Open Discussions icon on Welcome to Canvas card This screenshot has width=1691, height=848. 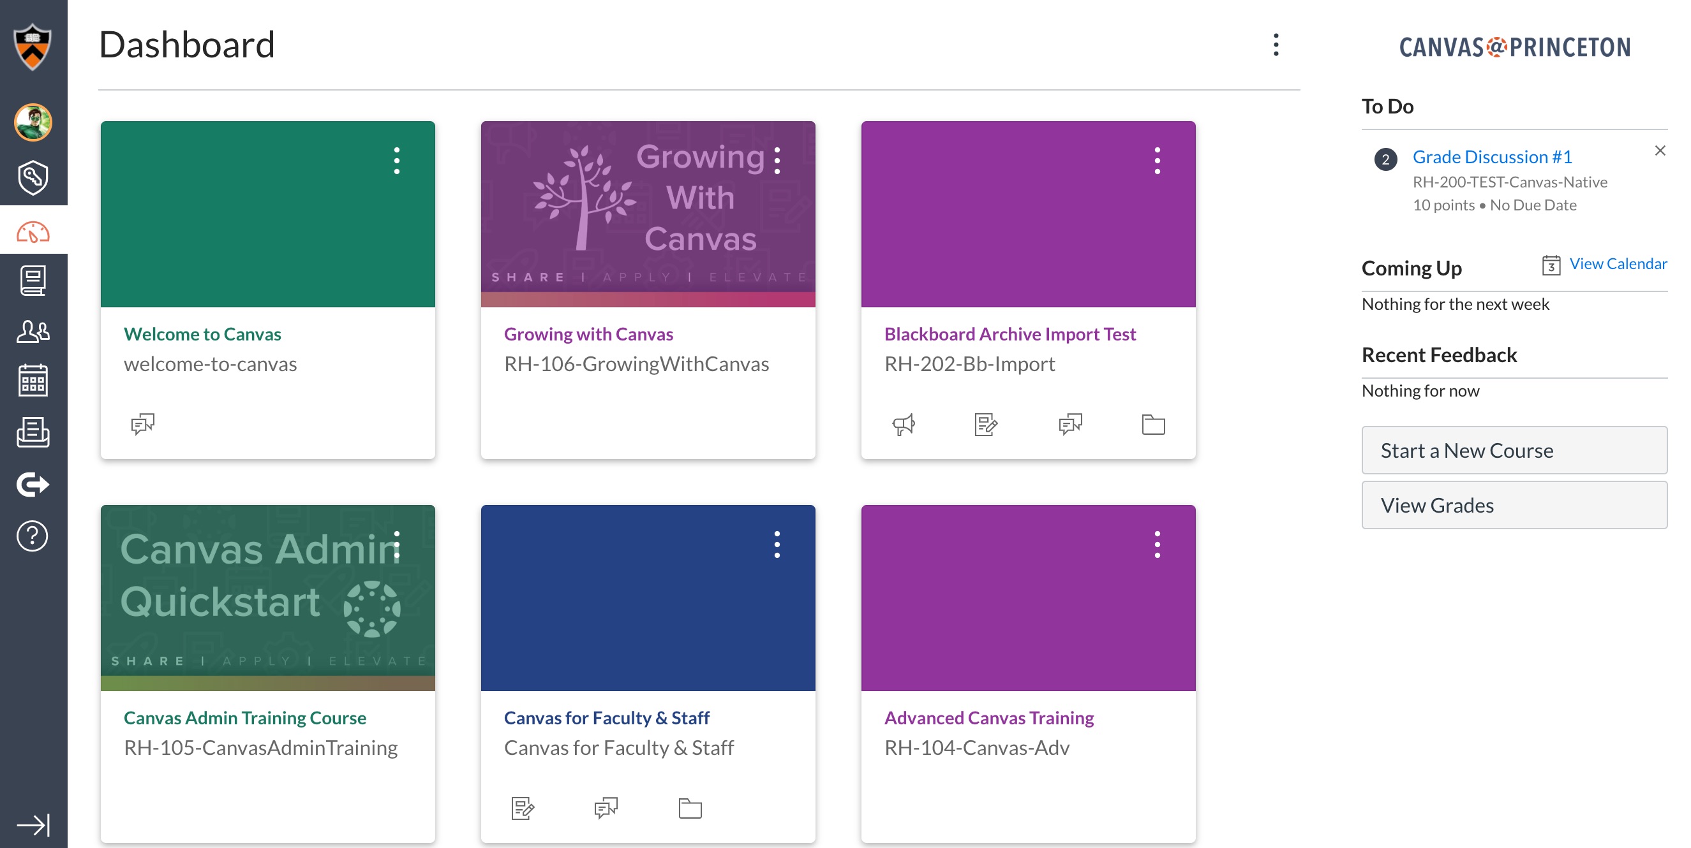pyautogui.click(x=142, y=425)
